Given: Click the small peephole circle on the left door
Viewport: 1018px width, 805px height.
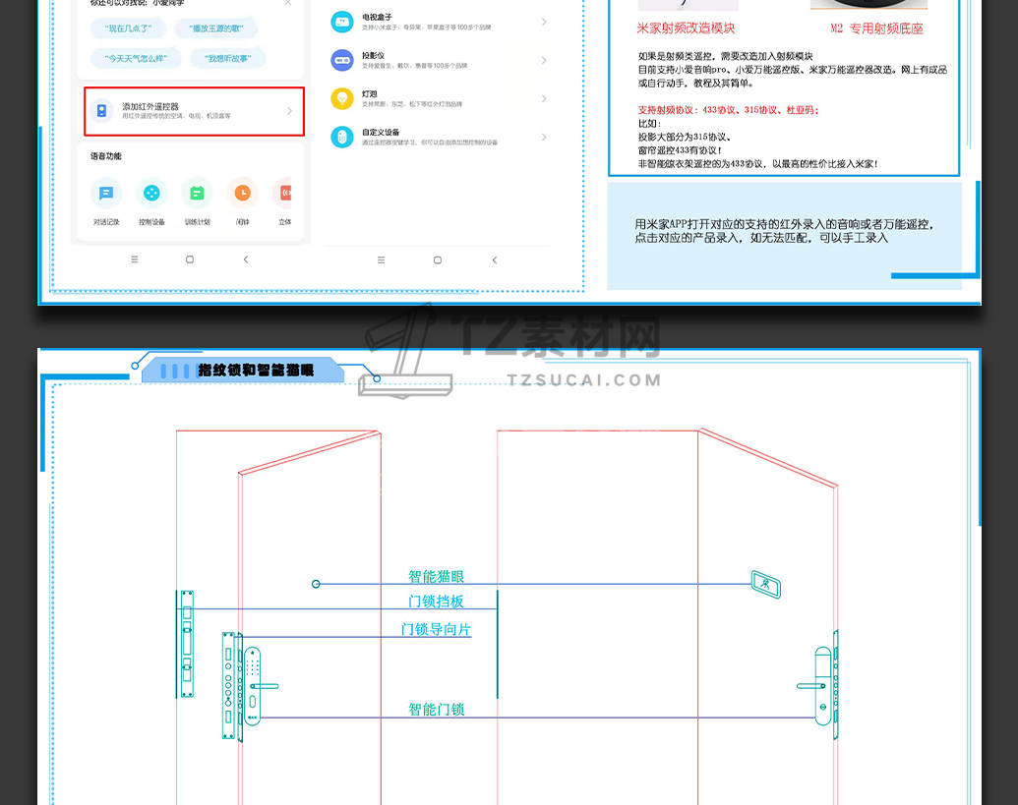Looking at the screenshot, I should click(x=316, y=585).
